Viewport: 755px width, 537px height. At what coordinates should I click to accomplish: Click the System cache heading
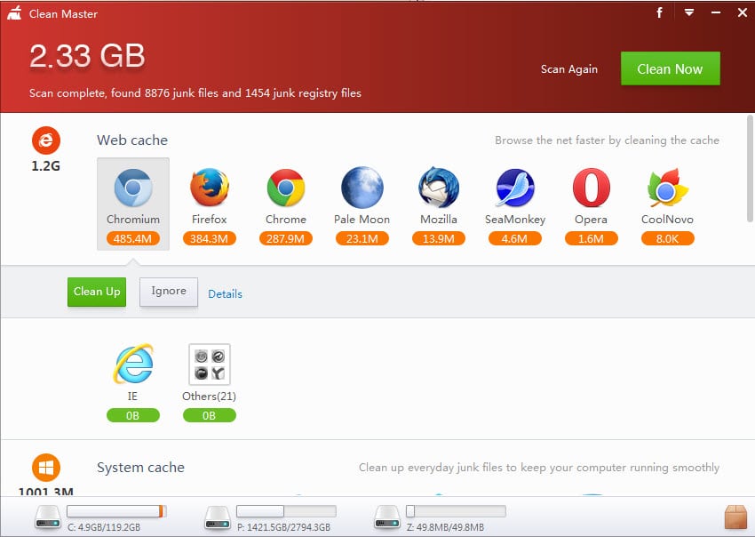pos(140,468)
